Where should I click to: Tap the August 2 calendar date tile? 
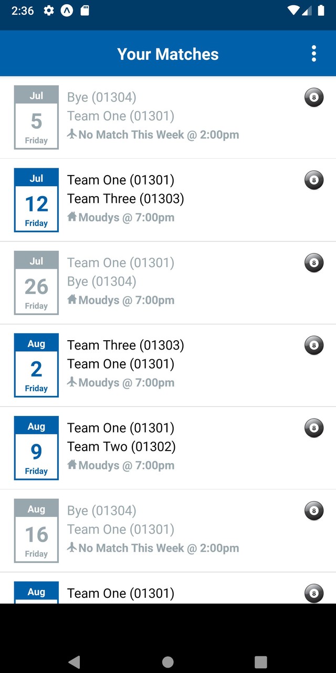click(36, 365)
